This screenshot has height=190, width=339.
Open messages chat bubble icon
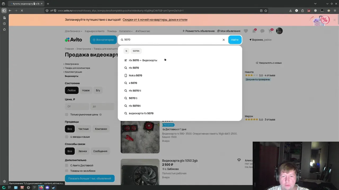[262, 31]
